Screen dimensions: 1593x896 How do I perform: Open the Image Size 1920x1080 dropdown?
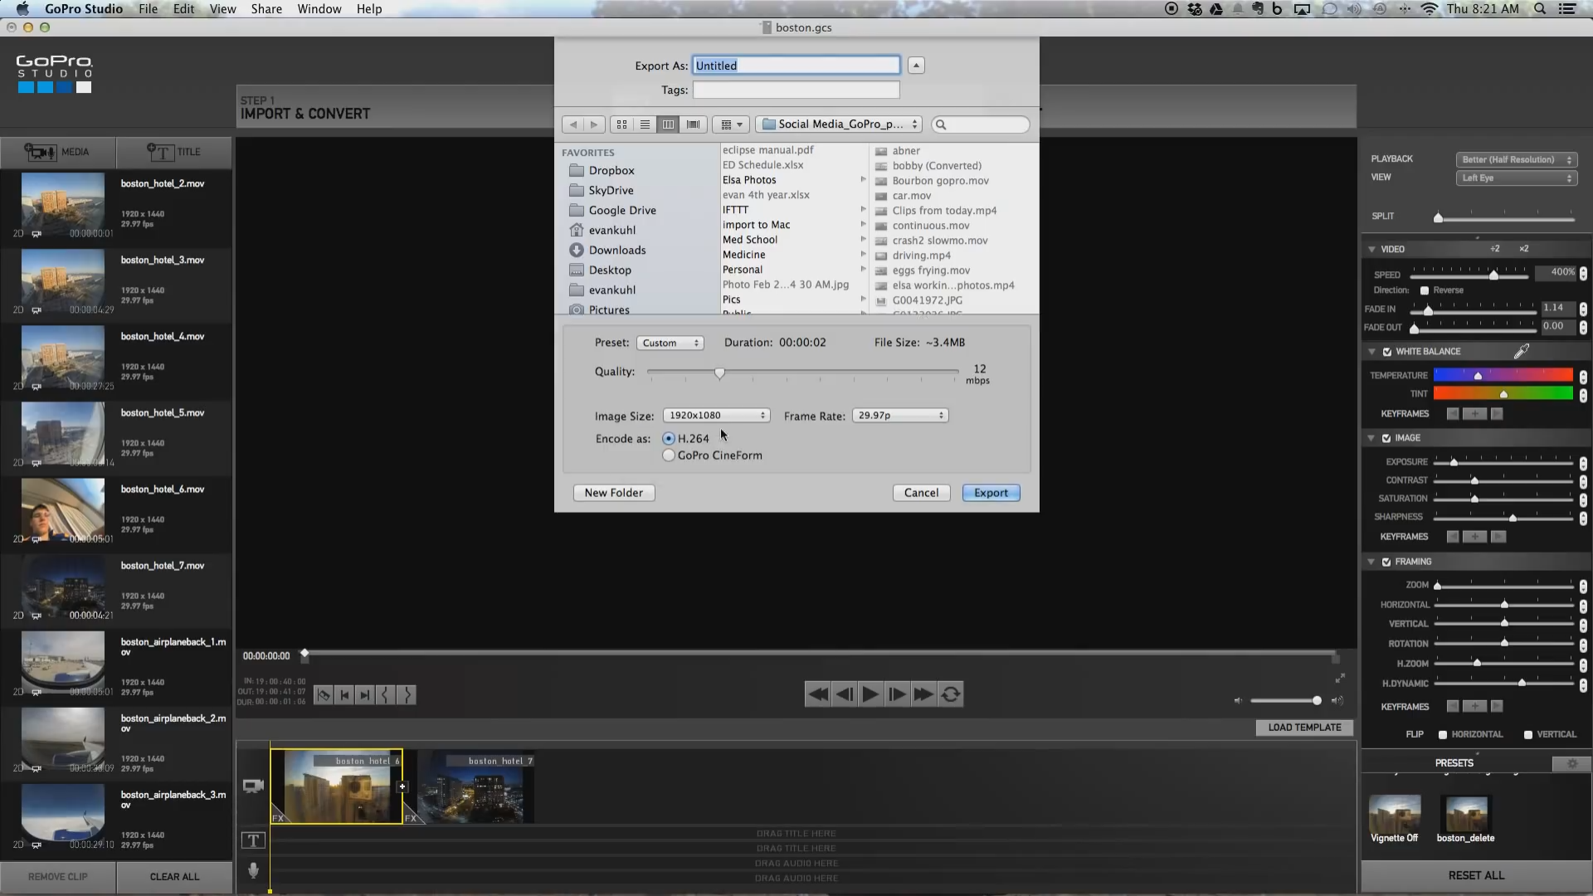point(716,416)
